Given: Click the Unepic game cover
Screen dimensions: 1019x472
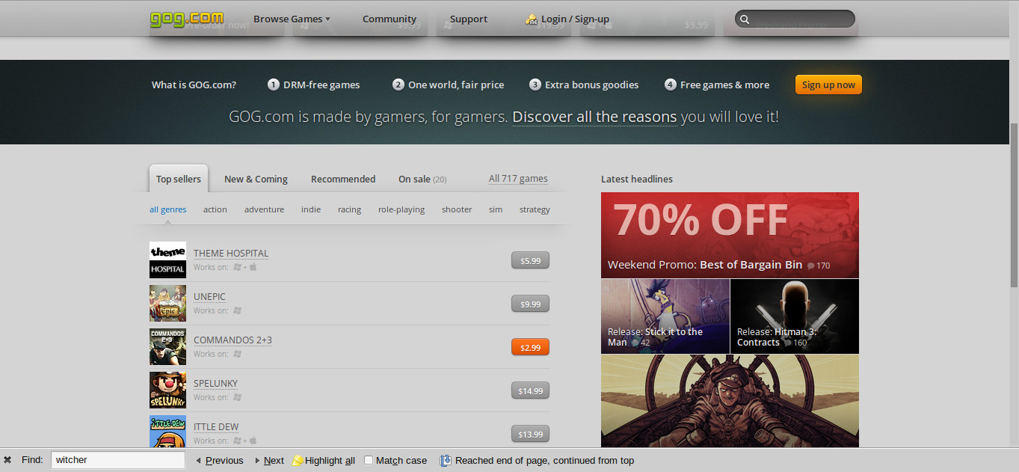Looking at the screenshot, I should tap(167, 303).
